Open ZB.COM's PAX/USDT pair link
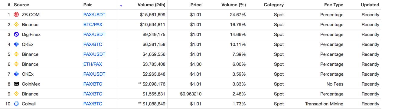The height and width of the screenshot is (109, 395). 94,15
